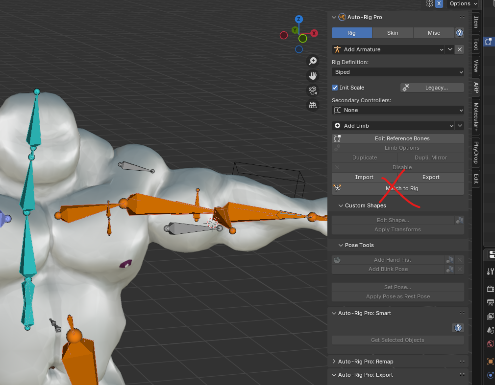The image size is (495, 385).
Task: Click the pan view hand icon
Action: 313,76
